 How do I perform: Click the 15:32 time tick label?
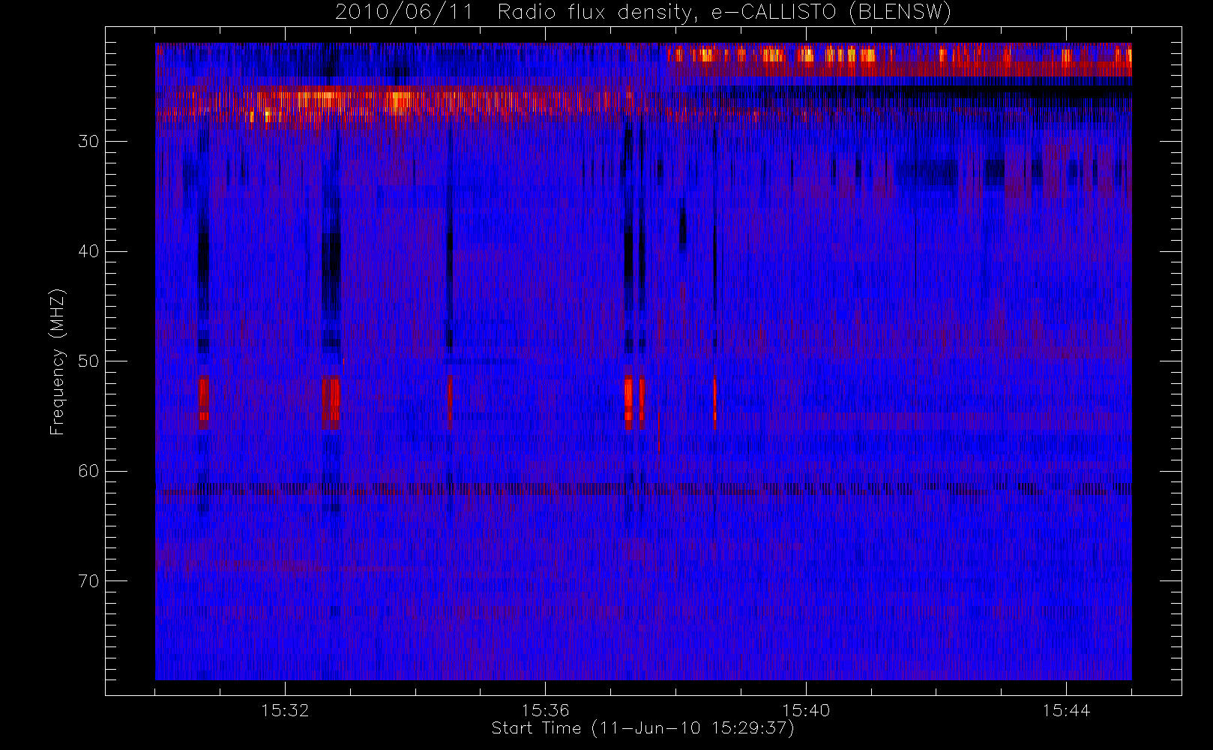(x=285, y=710)
